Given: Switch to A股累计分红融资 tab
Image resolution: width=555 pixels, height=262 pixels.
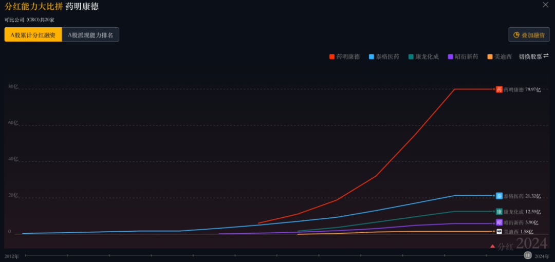Looking at the screenshot, I should tap(33, 35).
